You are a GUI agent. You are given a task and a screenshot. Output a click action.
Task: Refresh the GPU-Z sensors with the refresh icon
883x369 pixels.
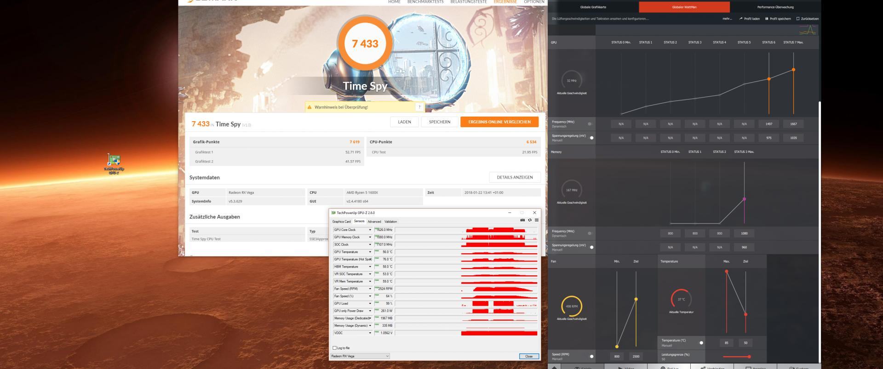[x=530, y=220]
